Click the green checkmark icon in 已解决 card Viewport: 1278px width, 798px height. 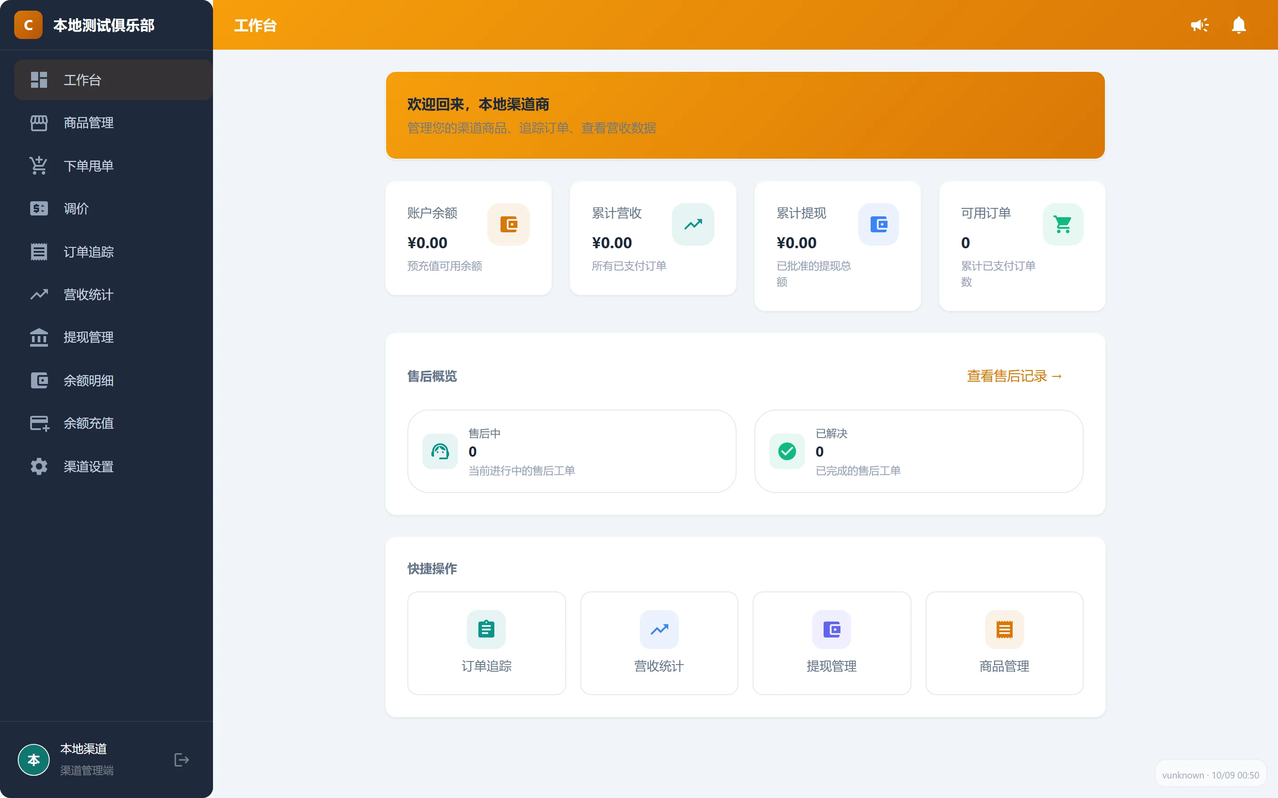787,451
